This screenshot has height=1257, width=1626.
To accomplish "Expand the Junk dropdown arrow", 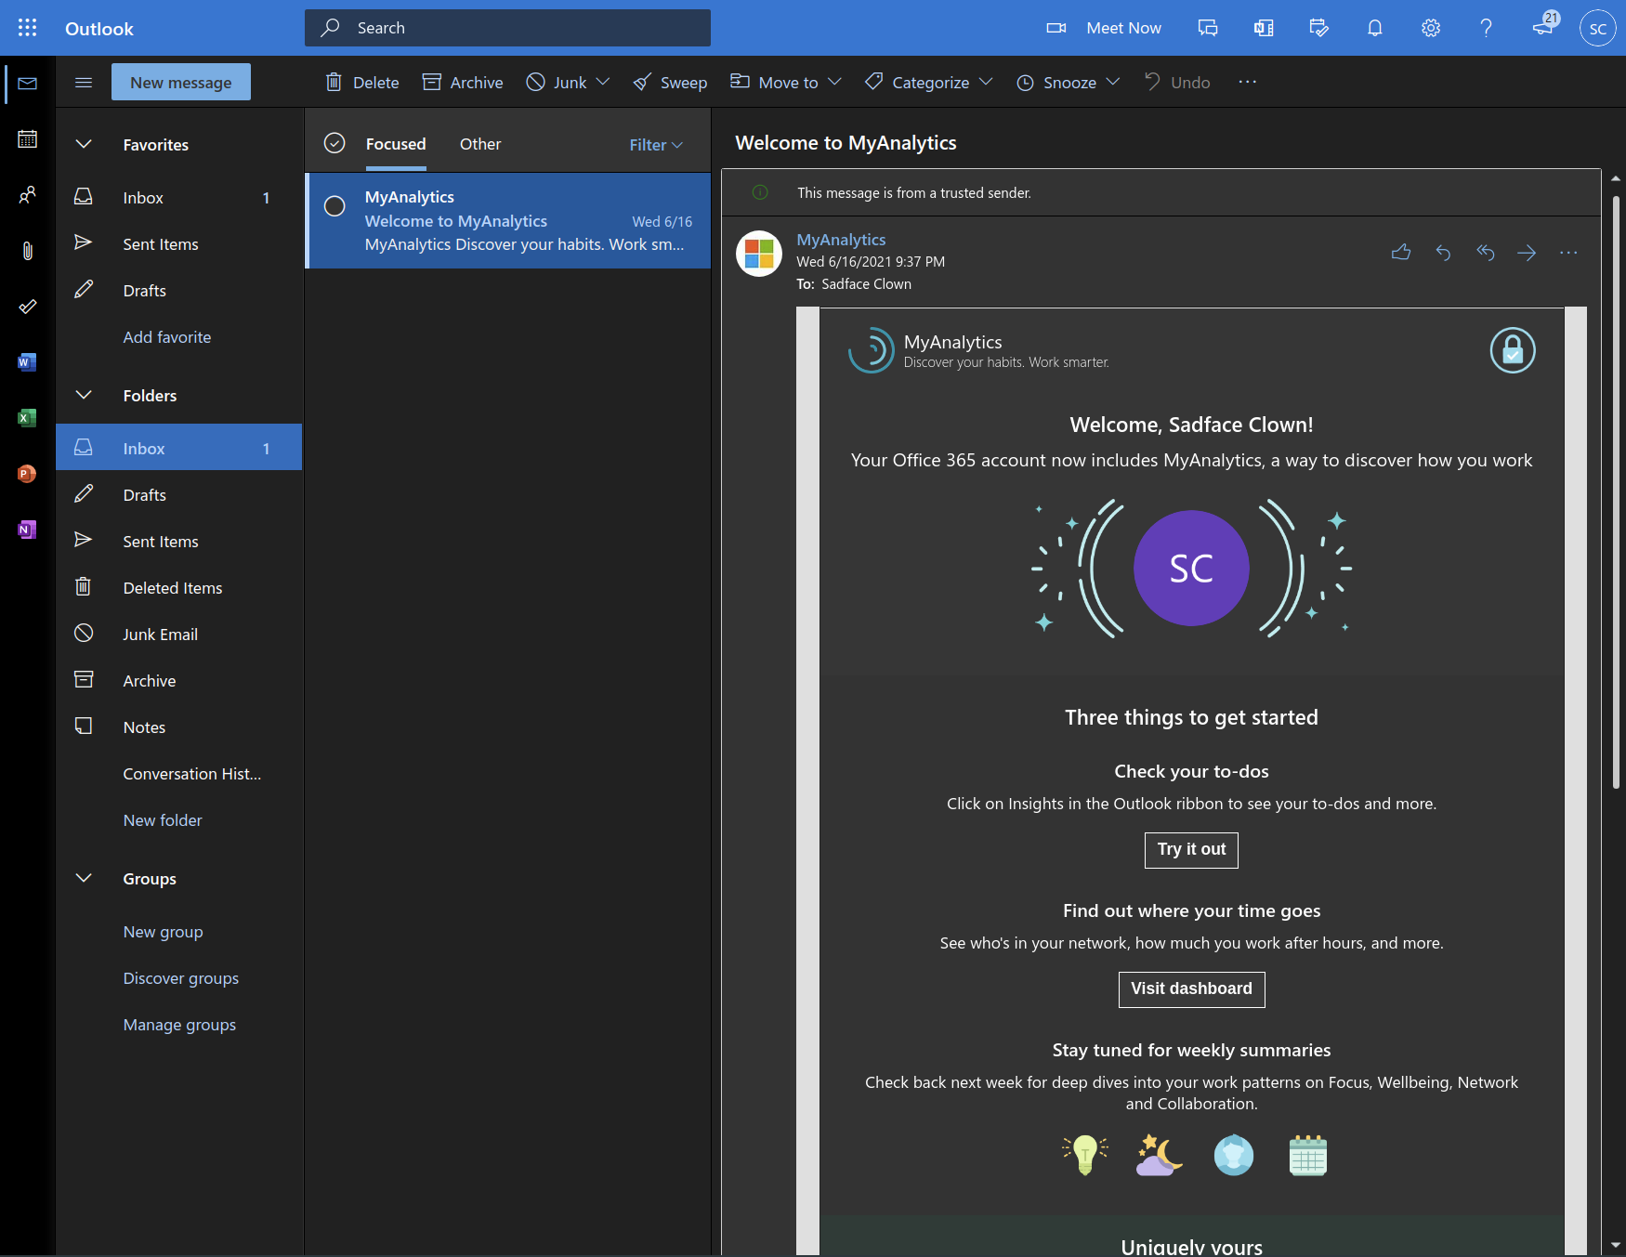I will tap(603, 82).
